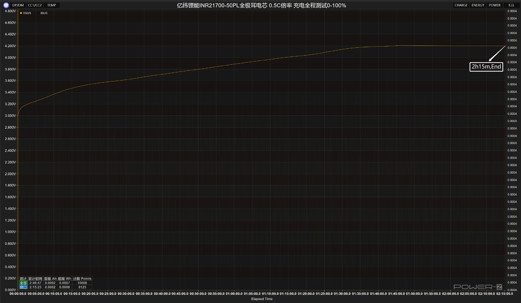Click the 计数 Points column header

pyautogui.click(x=82, y=279)
